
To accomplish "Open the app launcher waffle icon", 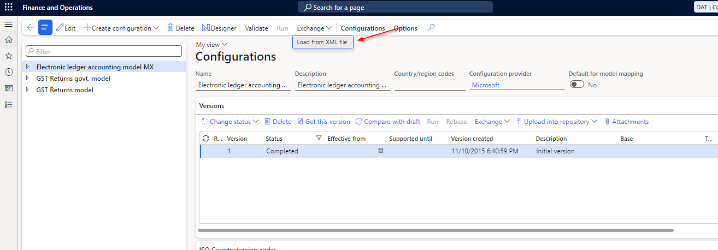I will tap(9, 8).
